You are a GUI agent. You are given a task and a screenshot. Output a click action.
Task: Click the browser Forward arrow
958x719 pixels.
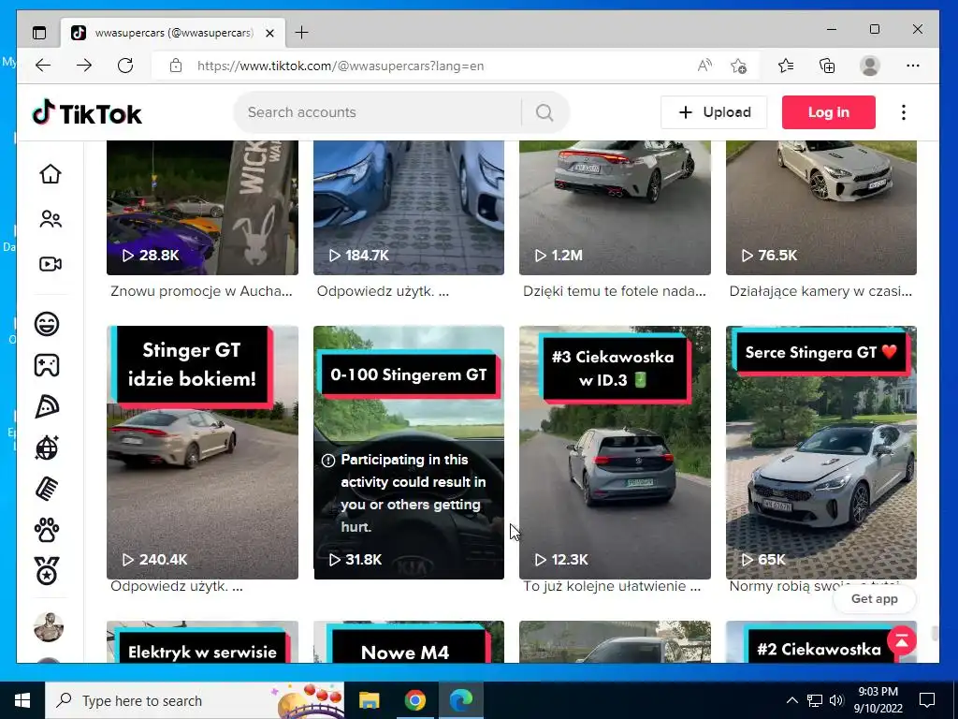pyautogui.click(x=84, y=66)
